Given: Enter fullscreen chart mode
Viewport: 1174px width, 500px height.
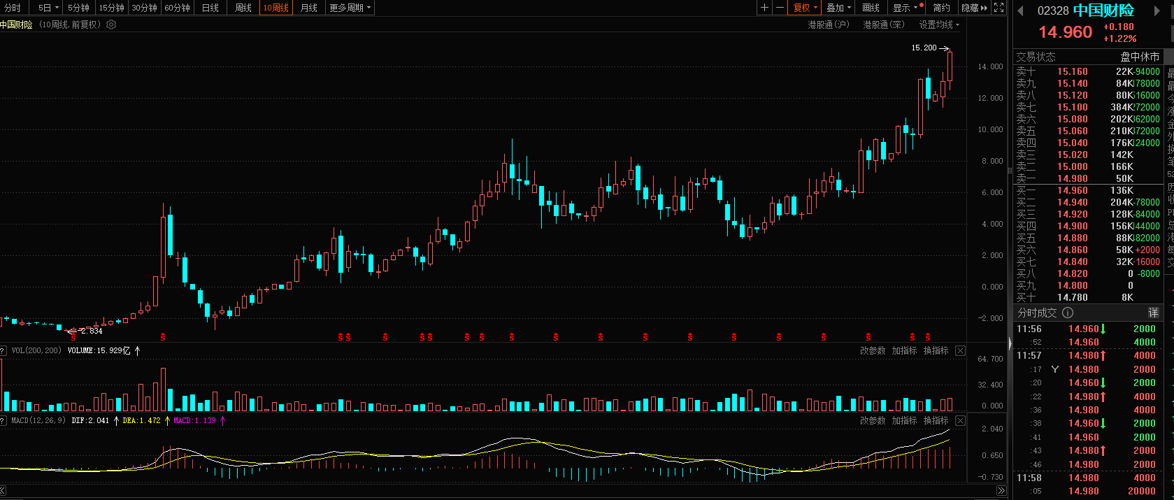Looking at the screenshot, I should 999,8.
